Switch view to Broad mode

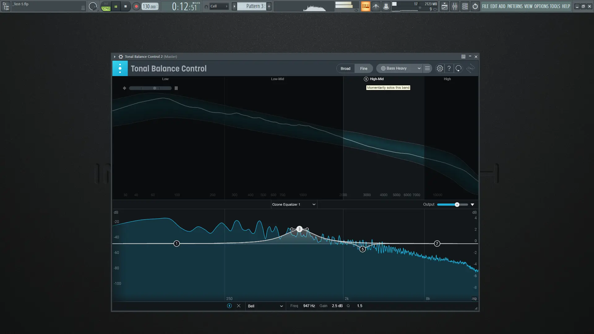coord(345,68)
